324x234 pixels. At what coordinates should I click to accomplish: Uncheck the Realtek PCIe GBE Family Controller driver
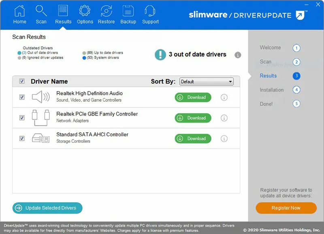pos(22,118)
